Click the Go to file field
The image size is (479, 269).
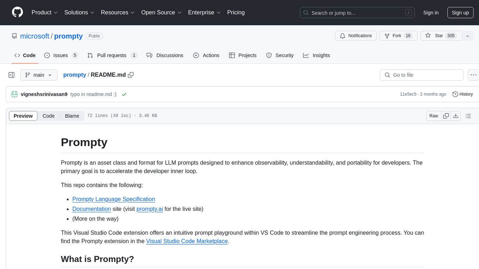point(422,75)
